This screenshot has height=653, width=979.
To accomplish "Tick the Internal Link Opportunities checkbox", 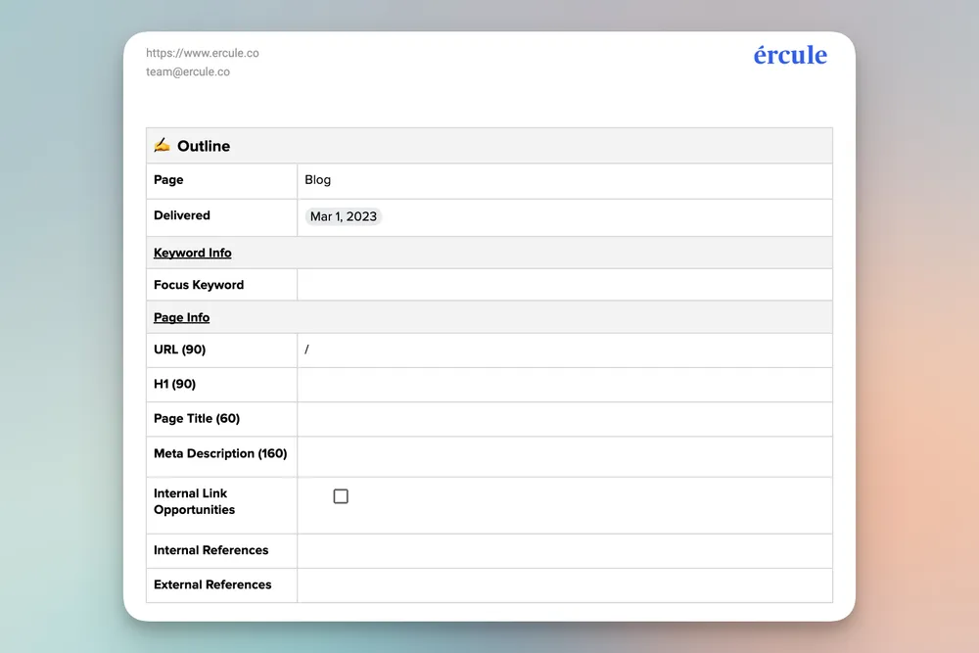I will pyautogui.click(x=341, y=496).
